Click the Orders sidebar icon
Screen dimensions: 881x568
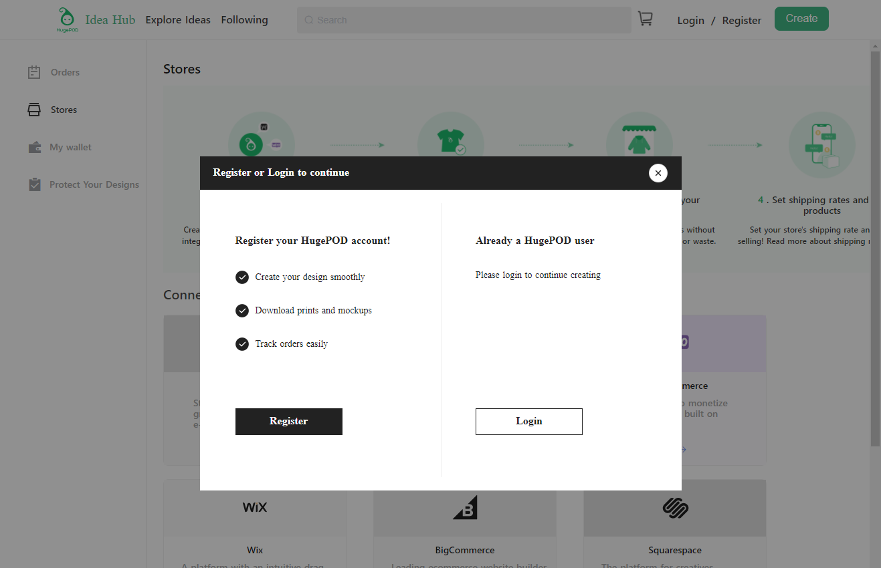pyautogui.click(x=34, y=72)
